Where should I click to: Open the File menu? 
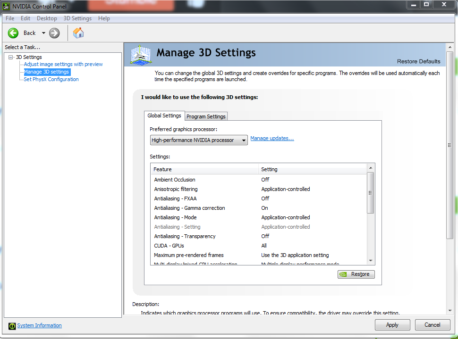(x=10, y=18)
